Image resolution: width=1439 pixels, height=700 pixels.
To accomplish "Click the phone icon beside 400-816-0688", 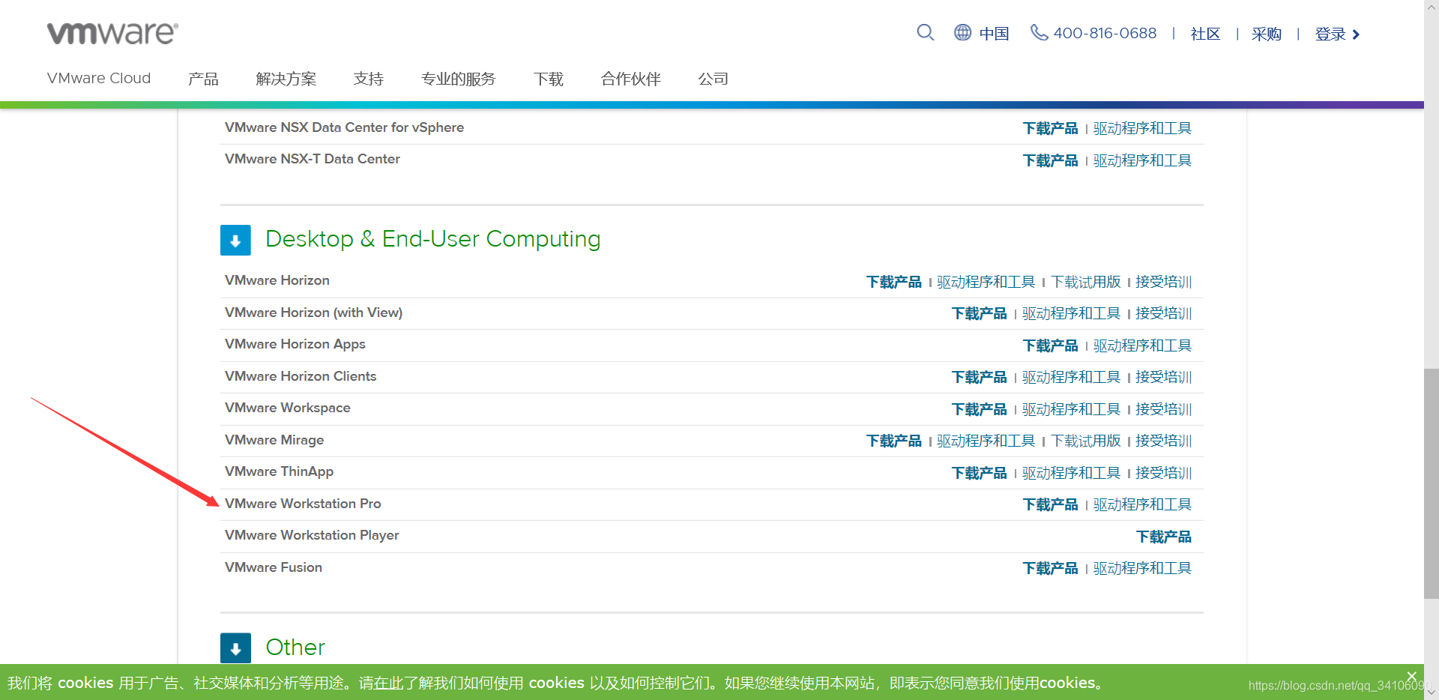I will (1039, 33).
